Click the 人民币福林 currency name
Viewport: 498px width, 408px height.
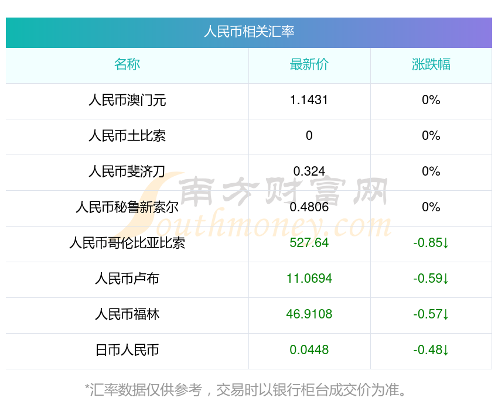point(127,314)
